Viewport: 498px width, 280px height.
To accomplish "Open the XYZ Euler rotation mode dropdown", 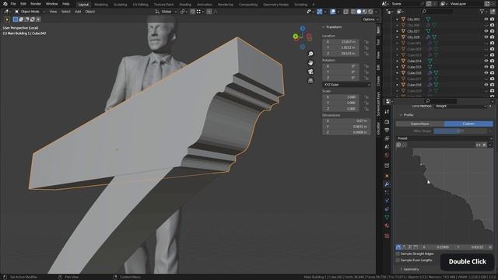I will [x=346, y=85].
